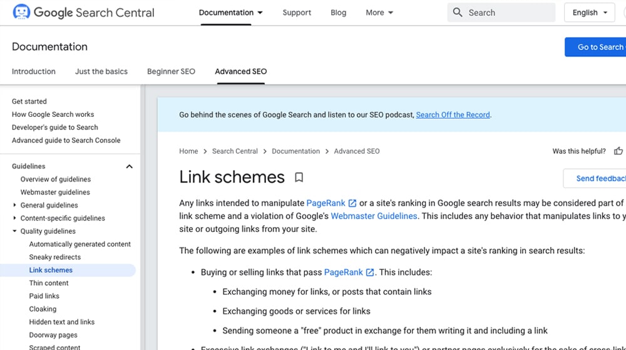Open Developer's guide to Search
626x350 pixels.
[x=54, y=127]
